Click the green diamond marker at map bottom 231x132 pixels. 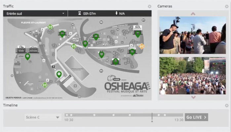45,85
